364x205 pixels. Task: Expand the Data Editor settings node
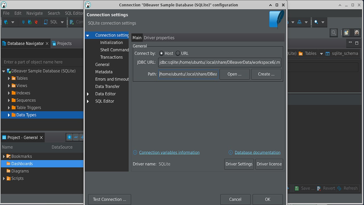(x=88, y=94)
